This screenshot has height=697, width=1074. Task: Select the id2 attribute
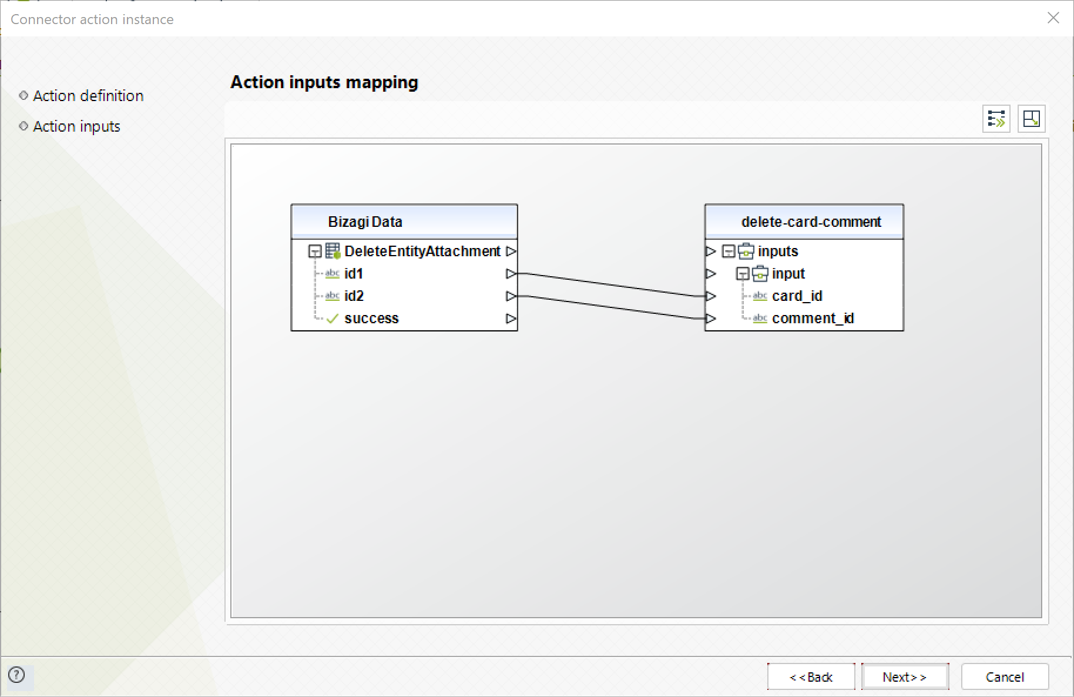354,296
